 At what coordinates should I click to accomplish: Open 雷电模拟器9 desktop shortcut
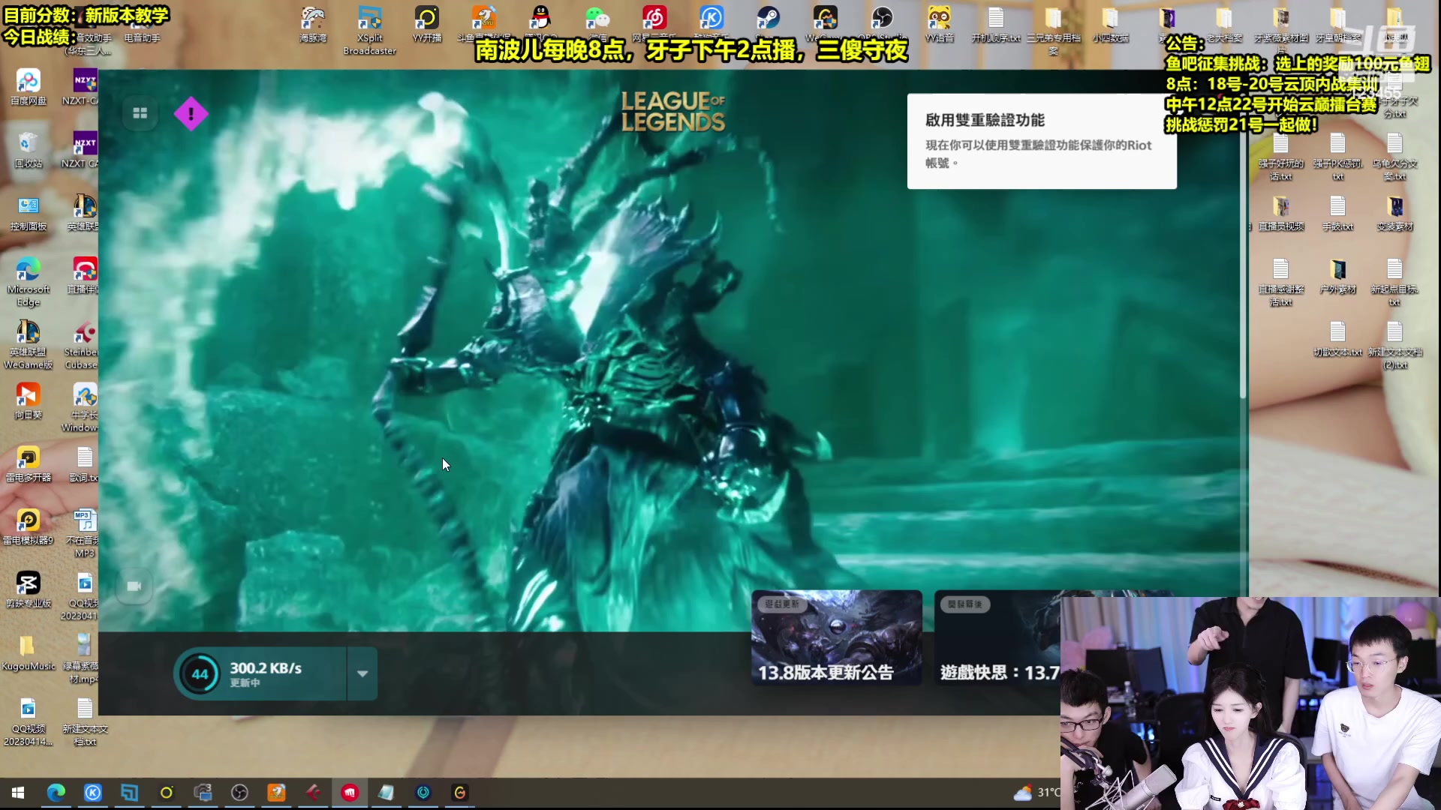click(29, 527)
